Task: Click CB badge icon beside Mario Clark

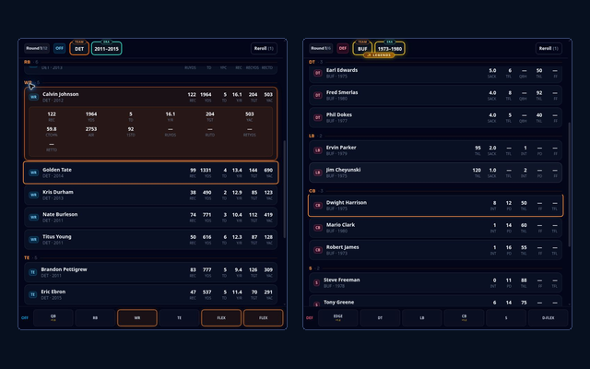Action: point(317,228)
